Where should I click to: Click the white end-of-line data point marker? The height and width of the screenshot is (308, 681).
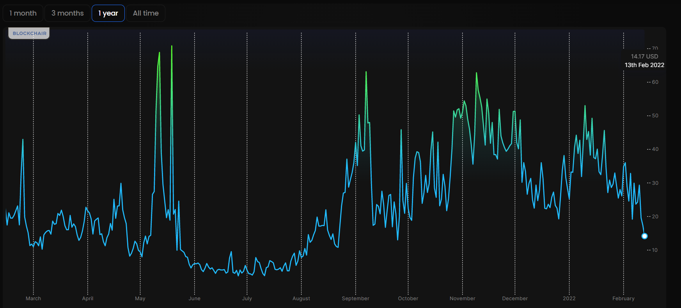(644, 236)
